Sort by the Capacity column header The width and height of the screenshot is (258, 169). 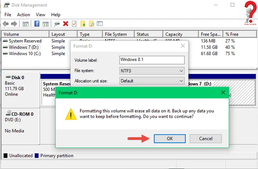coord(181,34)
